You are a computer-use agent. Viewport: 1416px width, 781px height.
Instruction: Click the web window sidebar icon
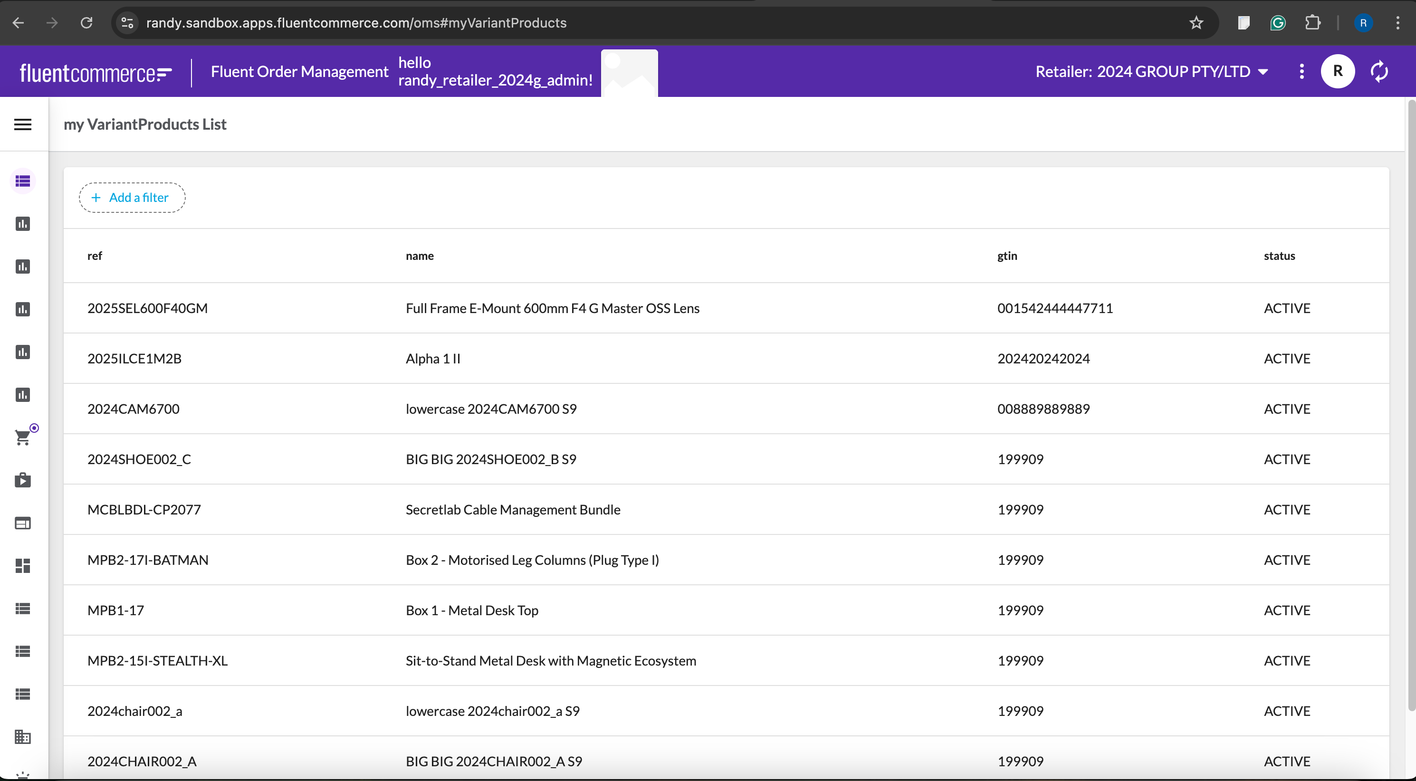[22, 523]
